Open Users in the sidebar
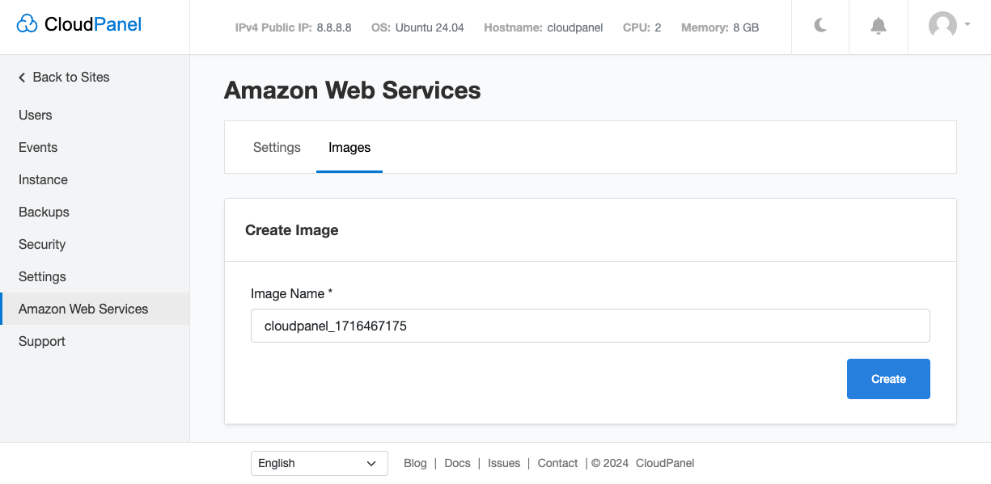This screenshot has width=991, height=484. click(36, 115)
